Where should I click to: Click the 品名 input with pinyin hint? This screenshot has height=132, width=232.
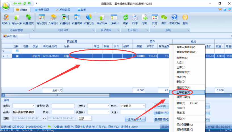click(x=24, y=112)
